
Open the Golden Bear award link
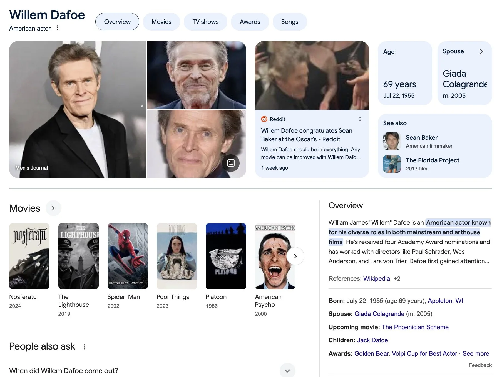point(372,353)
